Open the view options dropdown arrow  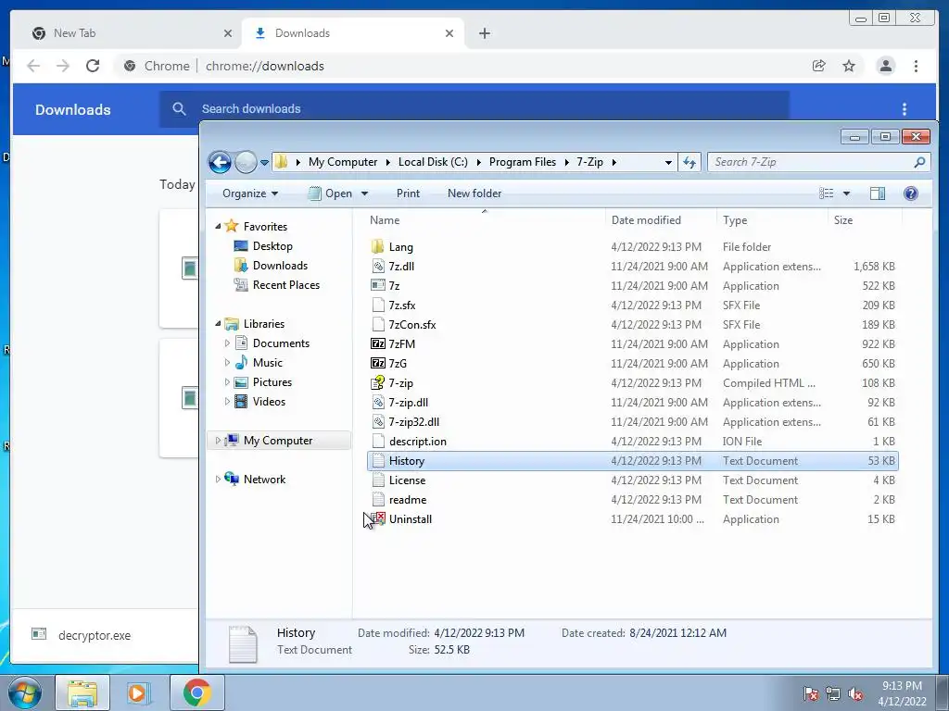tap(846, 193)
